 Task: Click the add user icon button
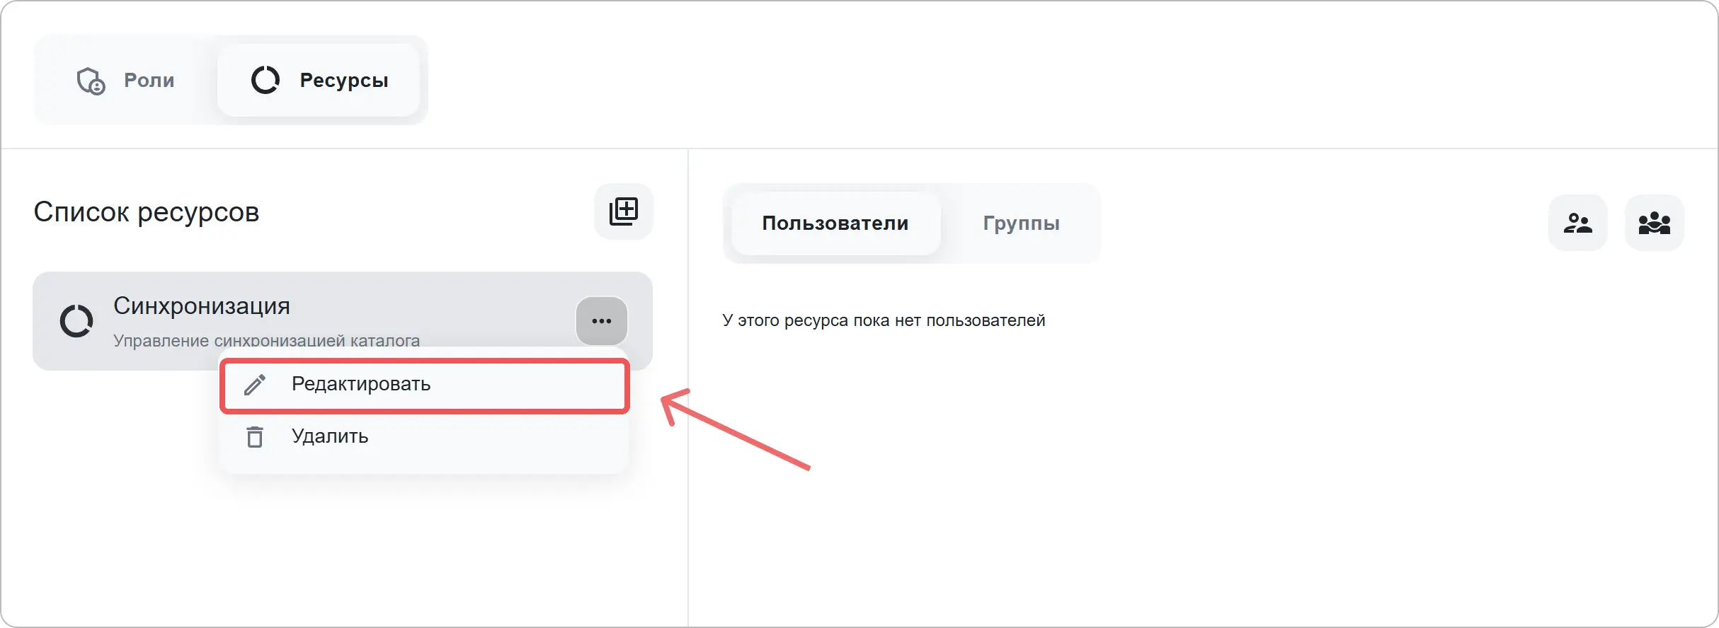[x=1578, y=223]
